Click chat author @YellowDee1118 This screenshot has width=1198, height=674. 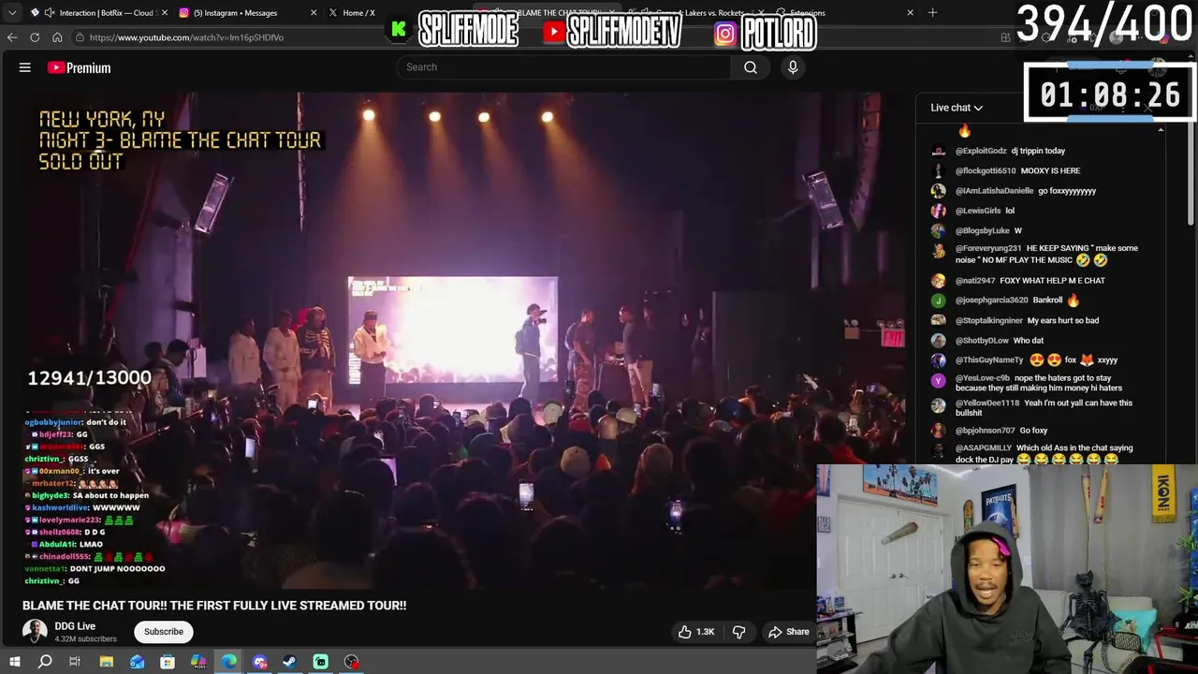(x=987, y=403)
